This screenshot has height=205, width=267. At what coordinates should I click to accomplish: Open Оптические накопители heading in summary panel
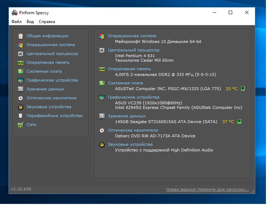click(x=133, y=130)
